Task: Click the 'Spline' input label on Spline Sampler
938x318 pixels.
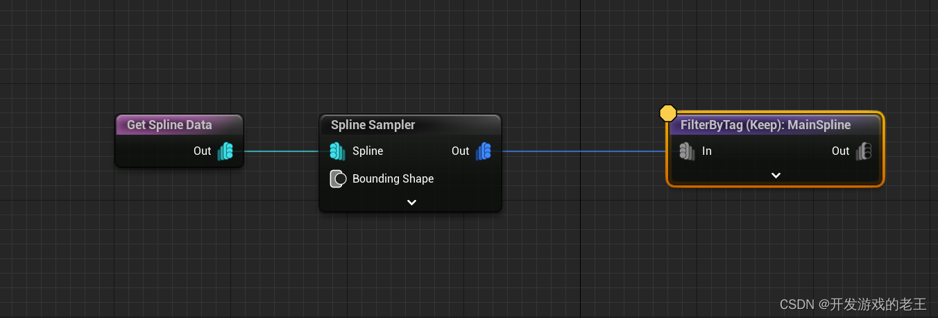Action: pos(368,151)
